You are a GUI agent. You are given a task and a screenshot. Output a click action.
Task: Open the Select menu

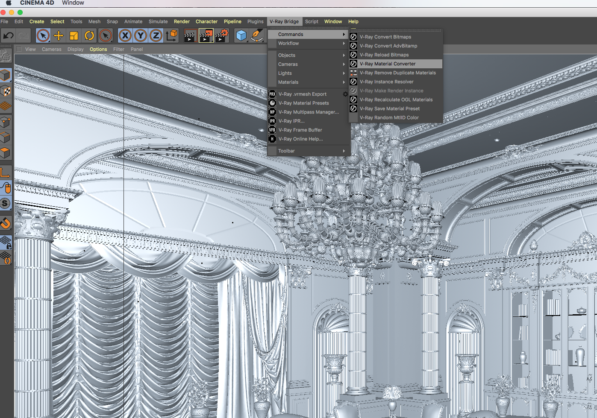pyautogui.click(x=57, y=21)
